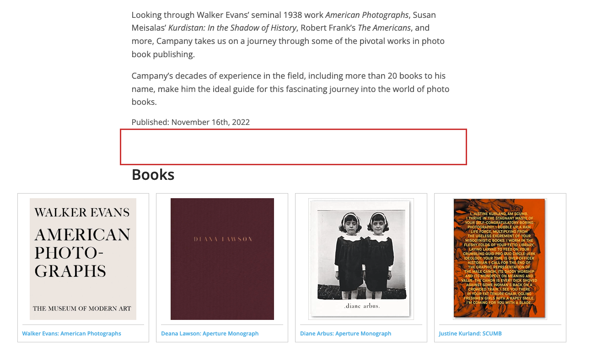Click the paragraph starting 'Campany's decades of experience'

[290, 89]
